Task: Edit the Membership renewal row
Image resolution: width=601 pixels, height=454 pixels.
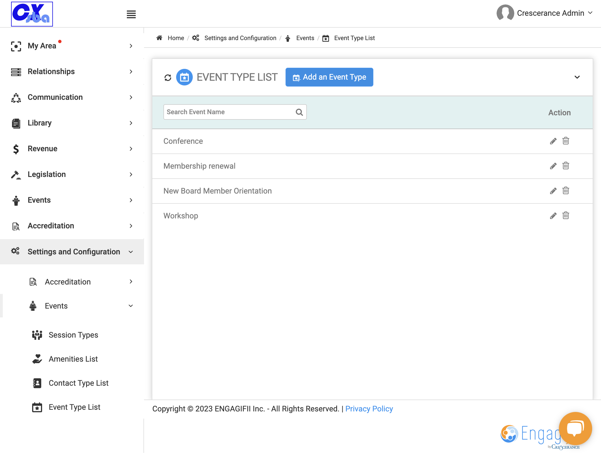Action: pyautogui.click(x=553, y=166)
